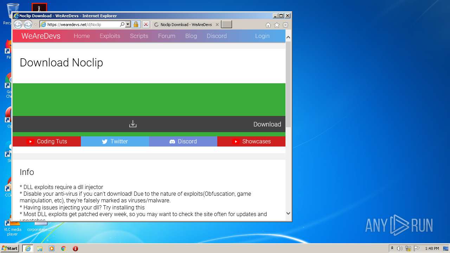The width and height of the screenshot is (450, 253).
Task: Open the volume speaker tray icon
Action: 400,248
